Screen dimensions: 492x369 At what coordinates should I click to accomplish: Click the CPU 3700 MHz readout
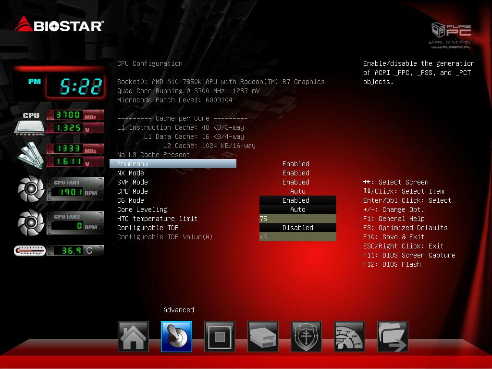click(x=75, y=115)
